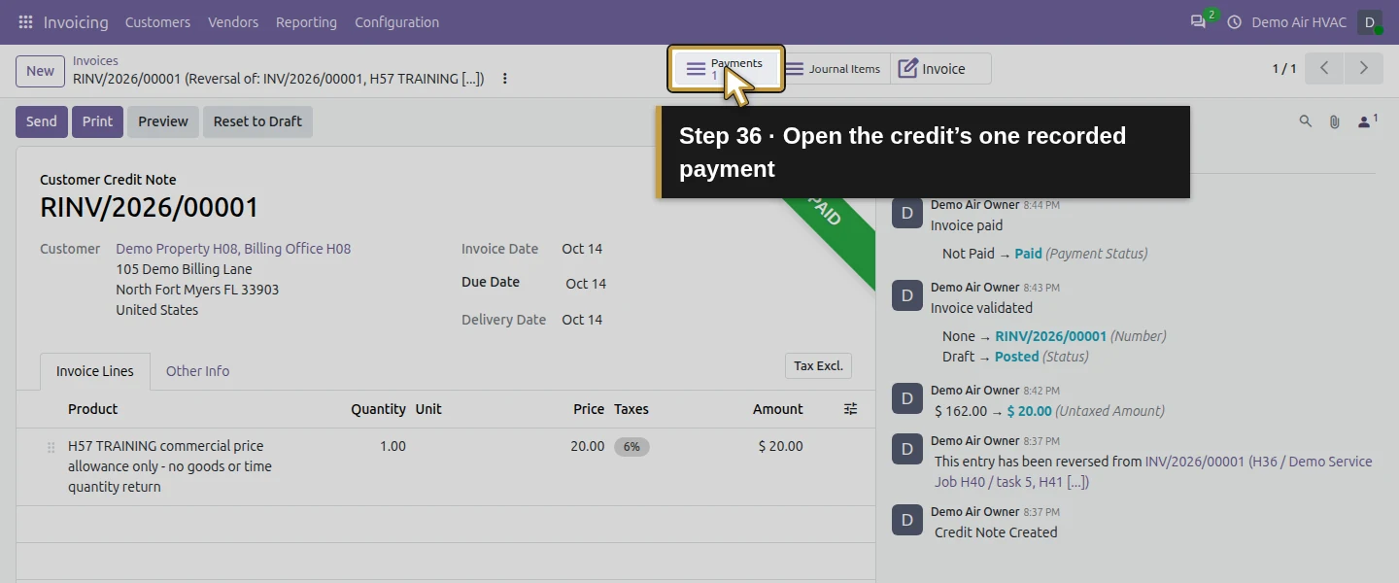The width and height of the screenshot is (1399, 583).
Task: Open the Invoice smart button
Action: (x=940, y=69)
